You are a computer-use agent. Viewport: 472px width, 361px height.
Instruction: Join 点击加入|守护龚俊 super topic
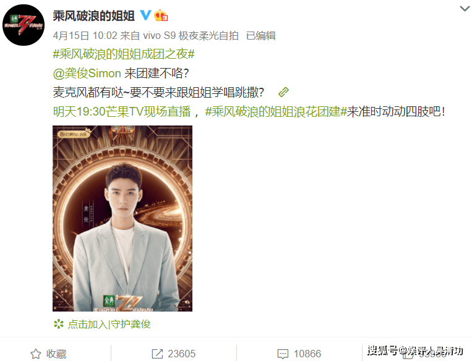coord(109,325)
